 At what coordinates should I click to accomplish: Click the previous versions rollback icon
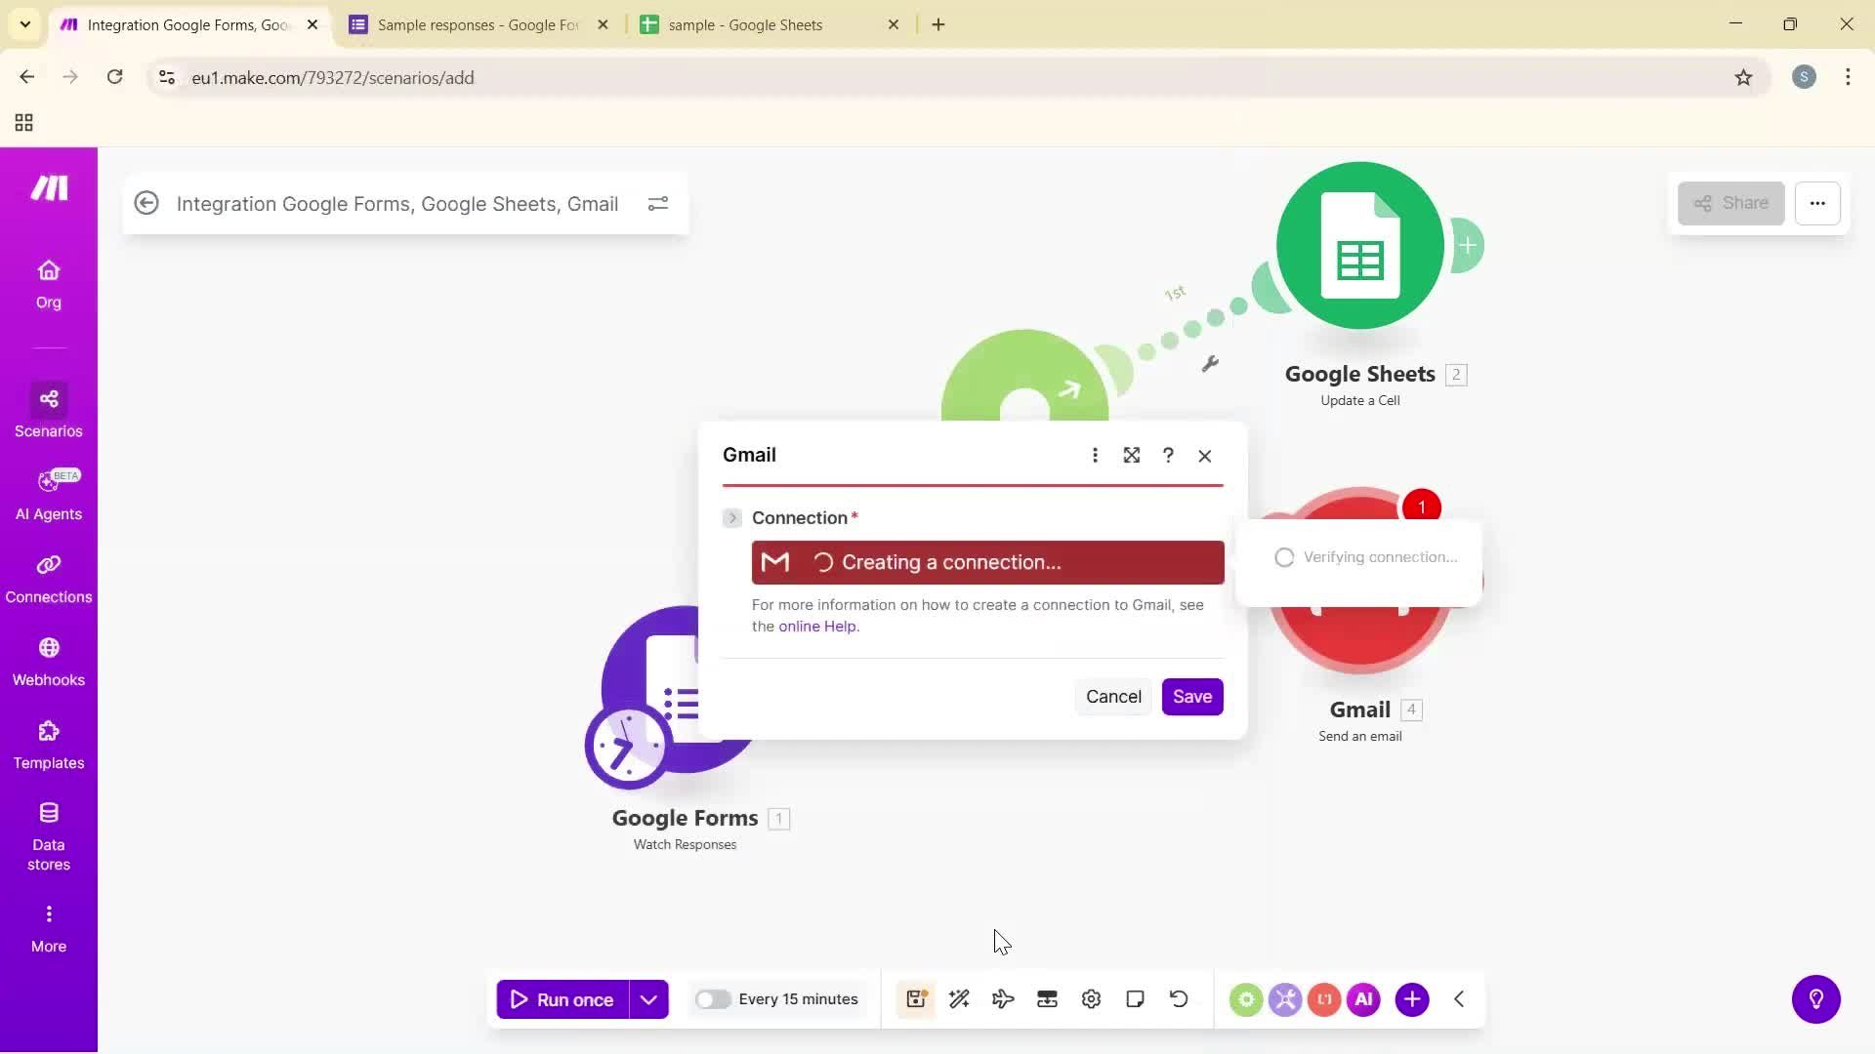click(x=1179, y=998)
